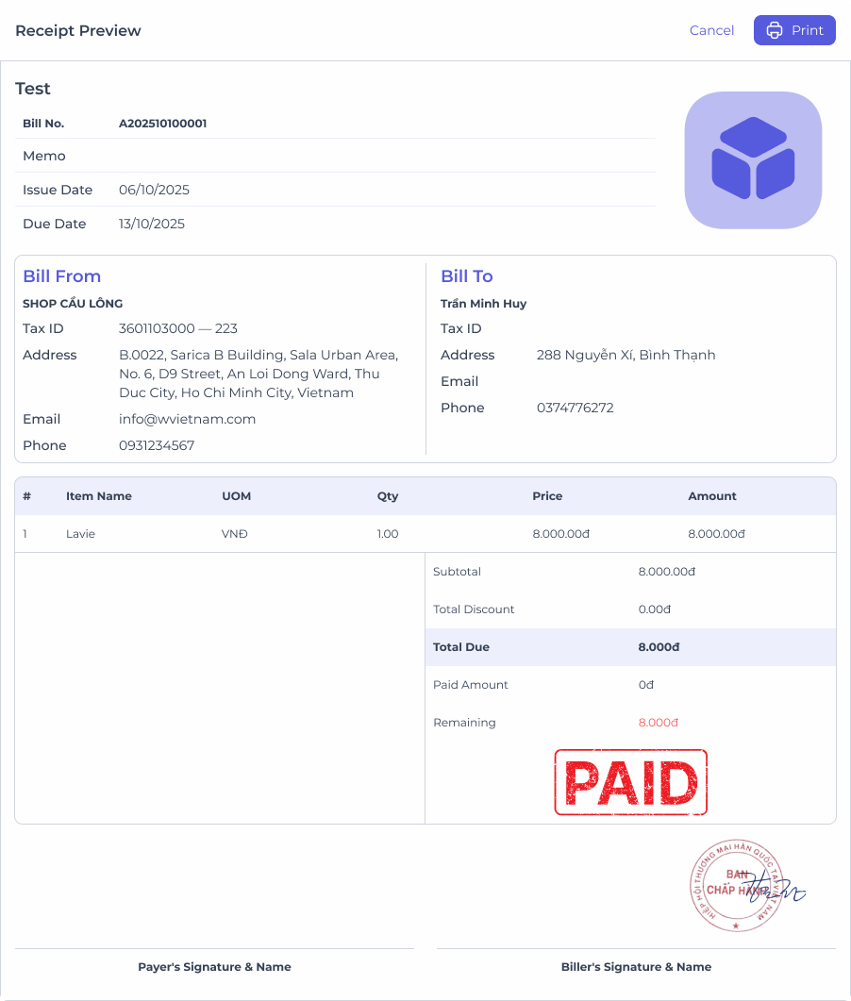851x1001 pixels.
Task: Click the Memo label
Action: click(x=44, y=156)
